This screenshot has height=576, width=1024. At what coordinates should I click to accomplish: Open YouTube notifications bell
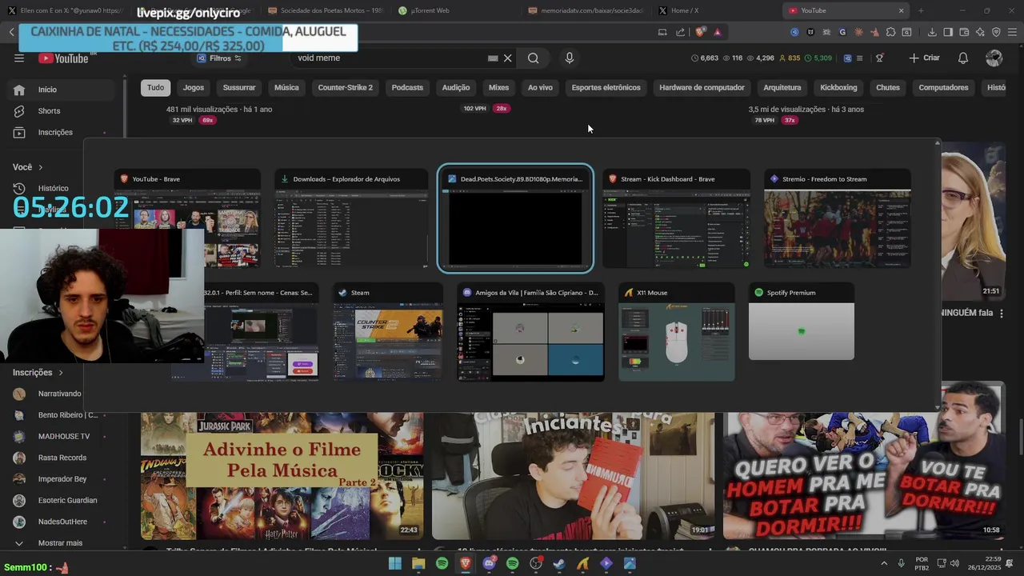point(963,58)
